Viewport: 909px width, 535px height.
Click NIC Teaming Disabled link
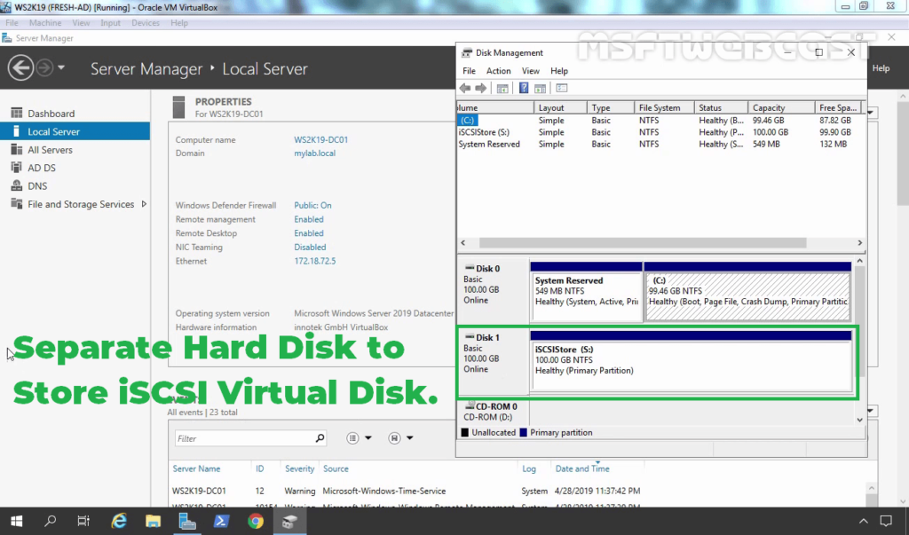310,247
